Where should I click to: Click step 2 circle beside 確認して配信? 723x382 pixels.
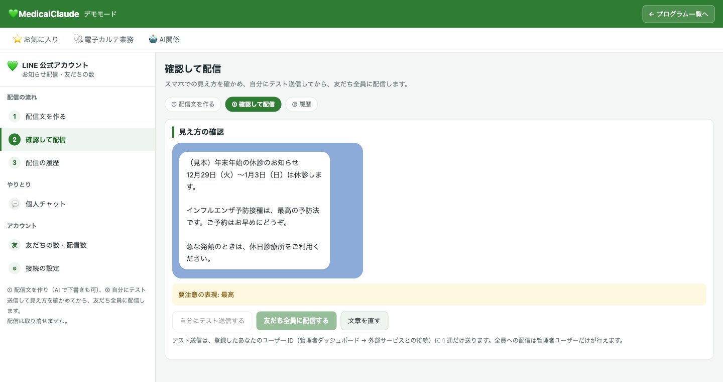click(15, 140)
